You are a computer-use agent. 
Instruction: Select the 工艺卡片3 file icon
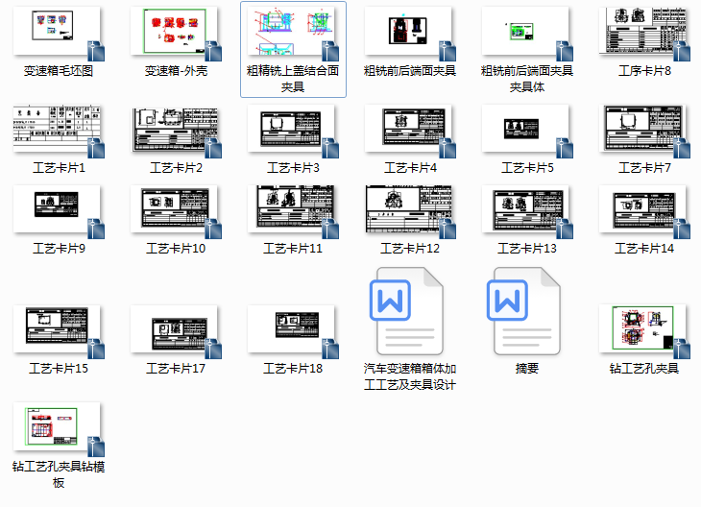[x=292, y=130]
